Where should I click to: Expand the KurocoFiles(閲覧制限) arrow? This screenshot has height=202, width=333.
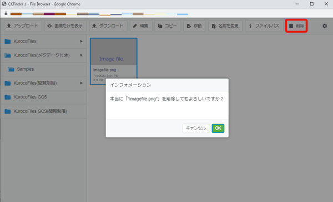(81, 83)
